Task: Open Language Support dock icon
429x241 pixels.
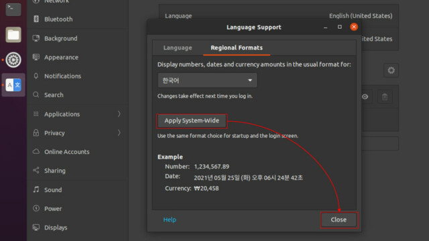Action: point(13,85)
